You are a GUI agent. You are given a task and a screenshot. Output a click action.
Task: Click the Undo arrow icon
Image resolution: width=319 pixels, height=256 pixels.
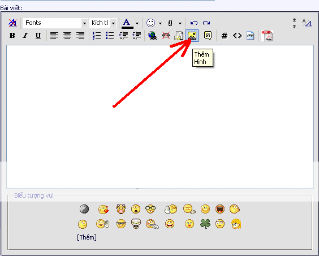click(x=194, y=23)
